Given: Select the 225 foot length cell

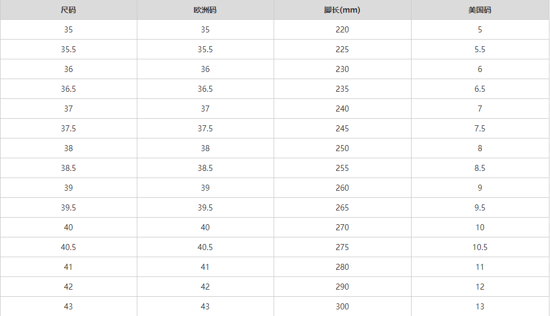Looking at the screenshot, I should coord(342,49).
